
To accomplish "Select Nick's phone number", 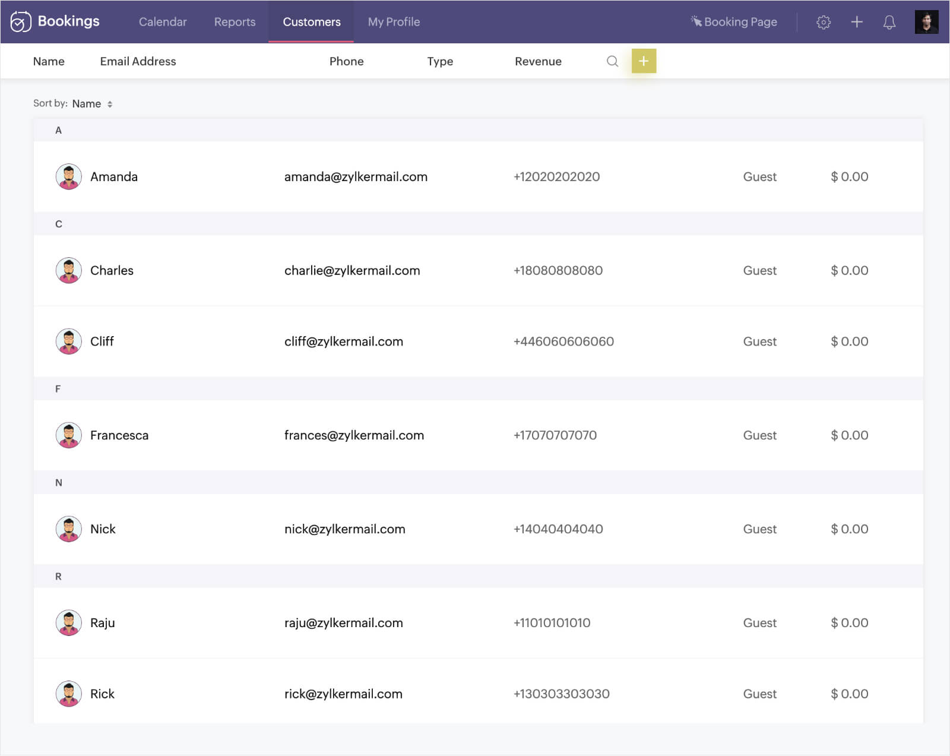I will click(558, 529).
